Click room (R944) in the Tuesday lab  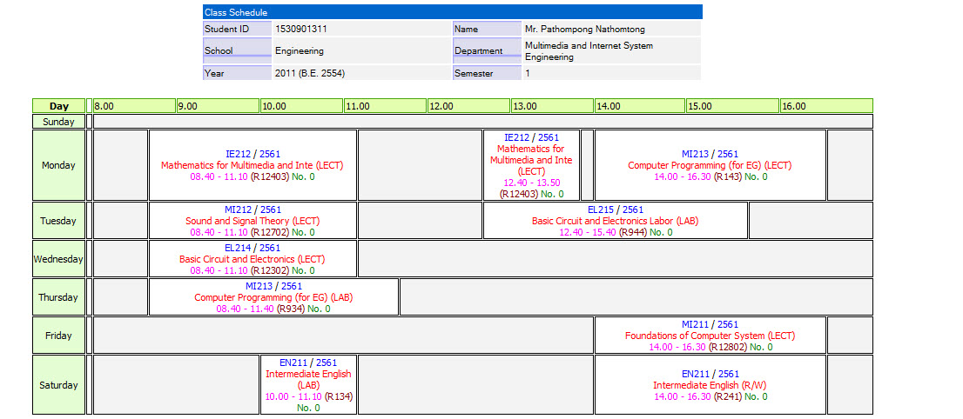[633, 232]
